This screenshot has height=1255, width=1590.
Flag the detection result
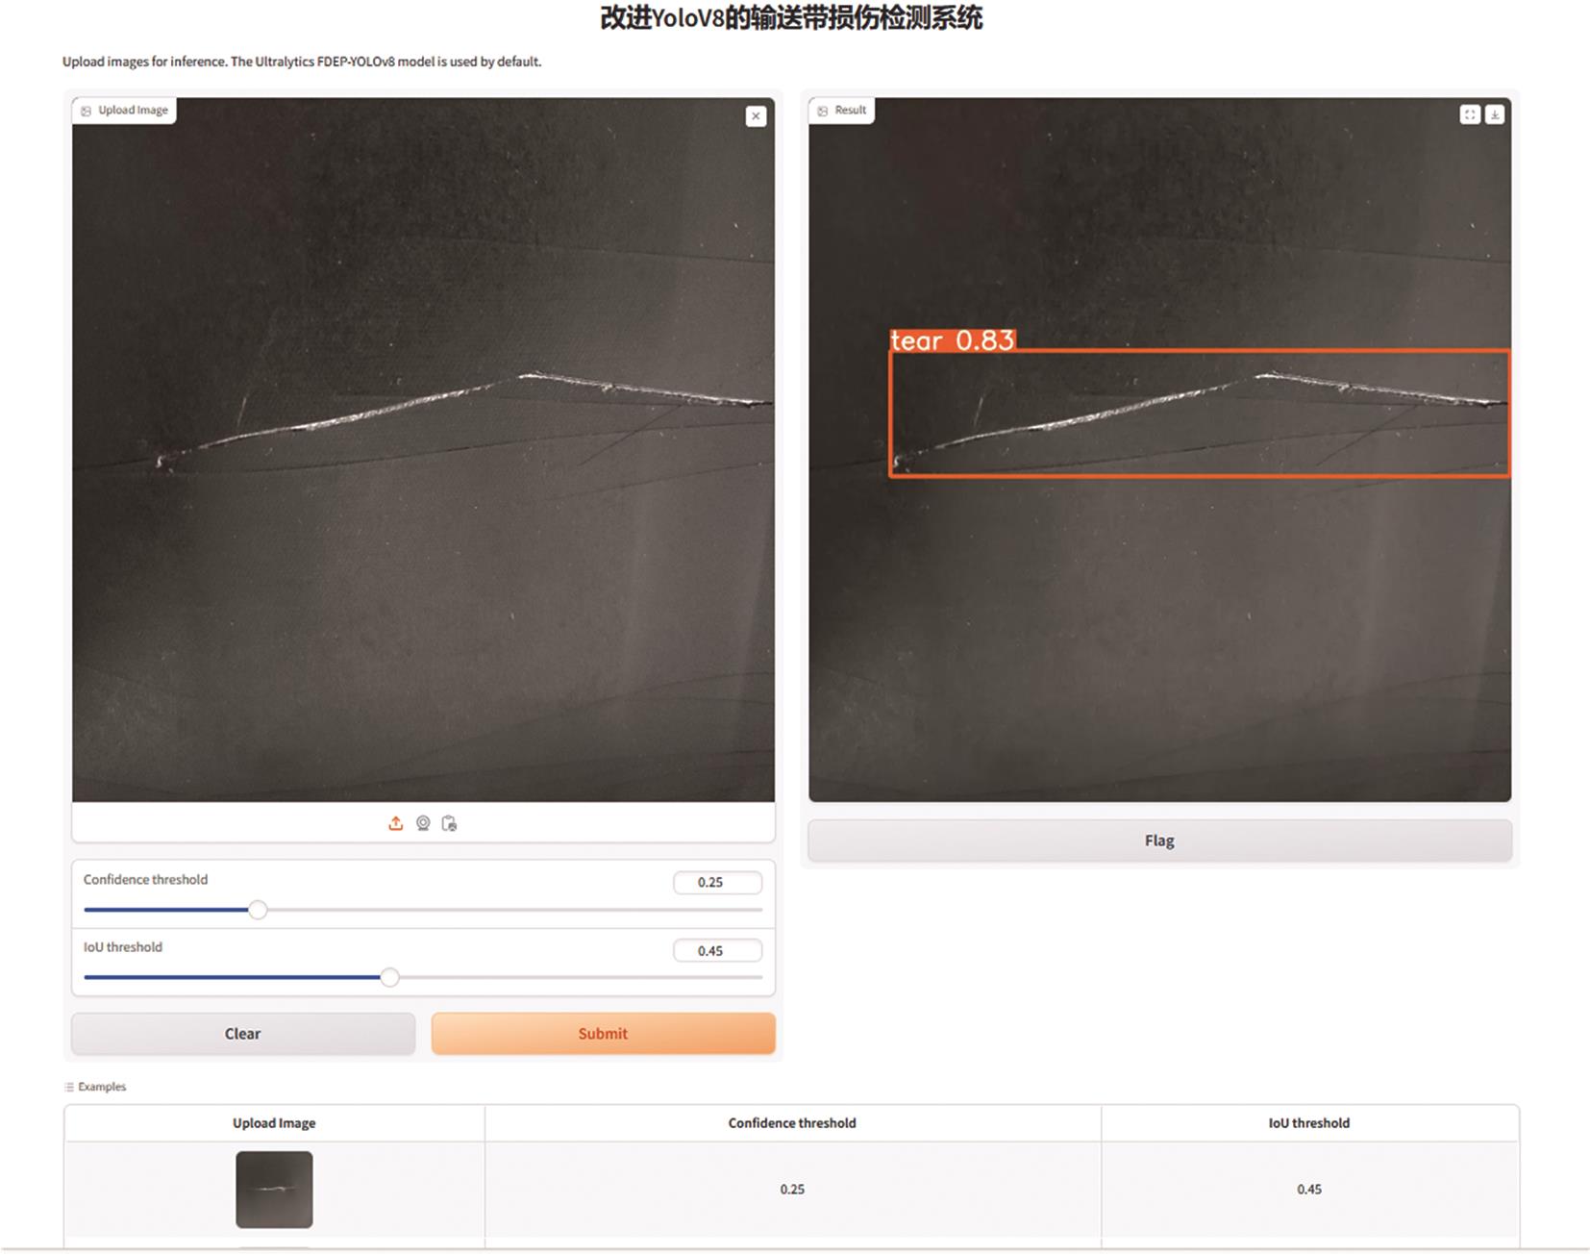click(1159, 841)
